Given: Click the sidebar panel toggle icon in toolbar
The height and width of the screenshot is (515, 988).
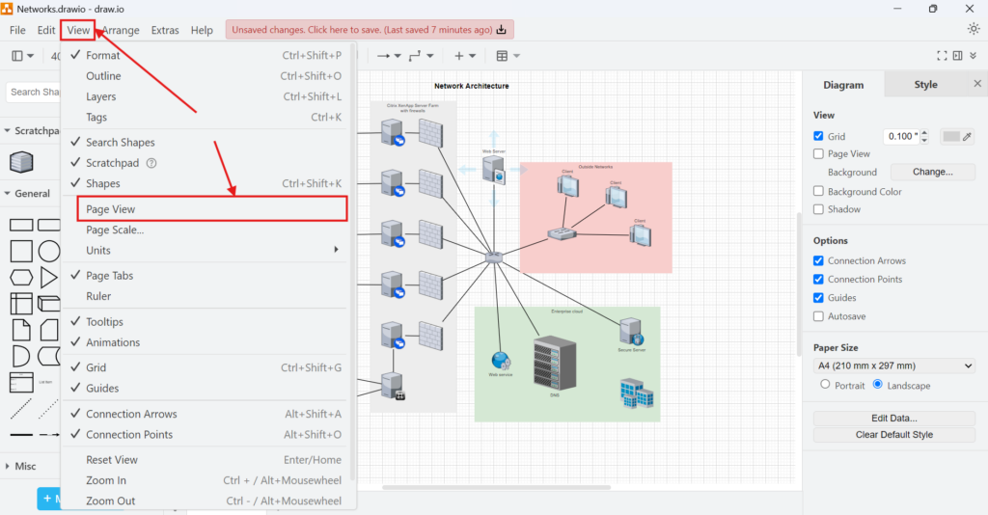Looking at the screenshot, I should [17, 56].
